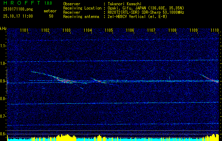Viewport: 222px width, 141px height.
Task: Click the antenna text 2el-HB9CV Vertical
Action: [x=127, y=17]
